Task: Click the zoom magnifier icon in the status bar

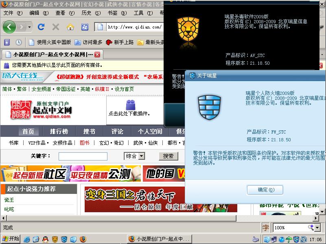Action: (311, 227)
